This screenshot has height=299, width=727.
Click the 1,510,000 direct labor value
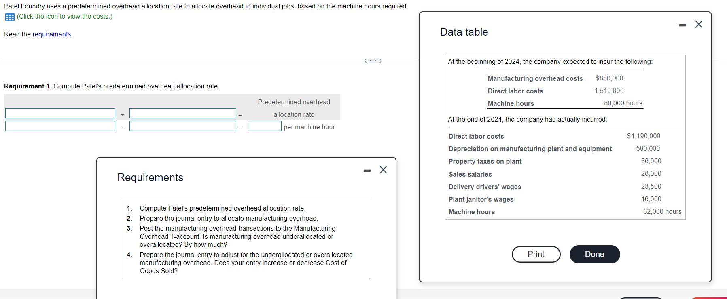click(x=609, y=91)
